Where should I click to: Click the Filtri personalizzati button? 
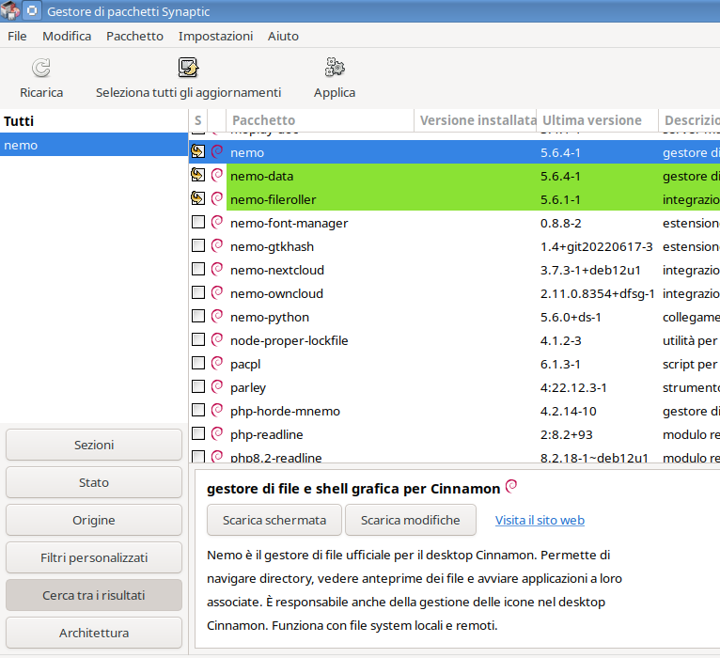[94, 557]
